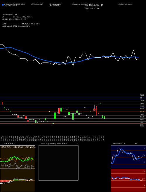The image size is (146, 192).
Task: Click the 53.1 price axis label
Action: (x=141, y=122)
